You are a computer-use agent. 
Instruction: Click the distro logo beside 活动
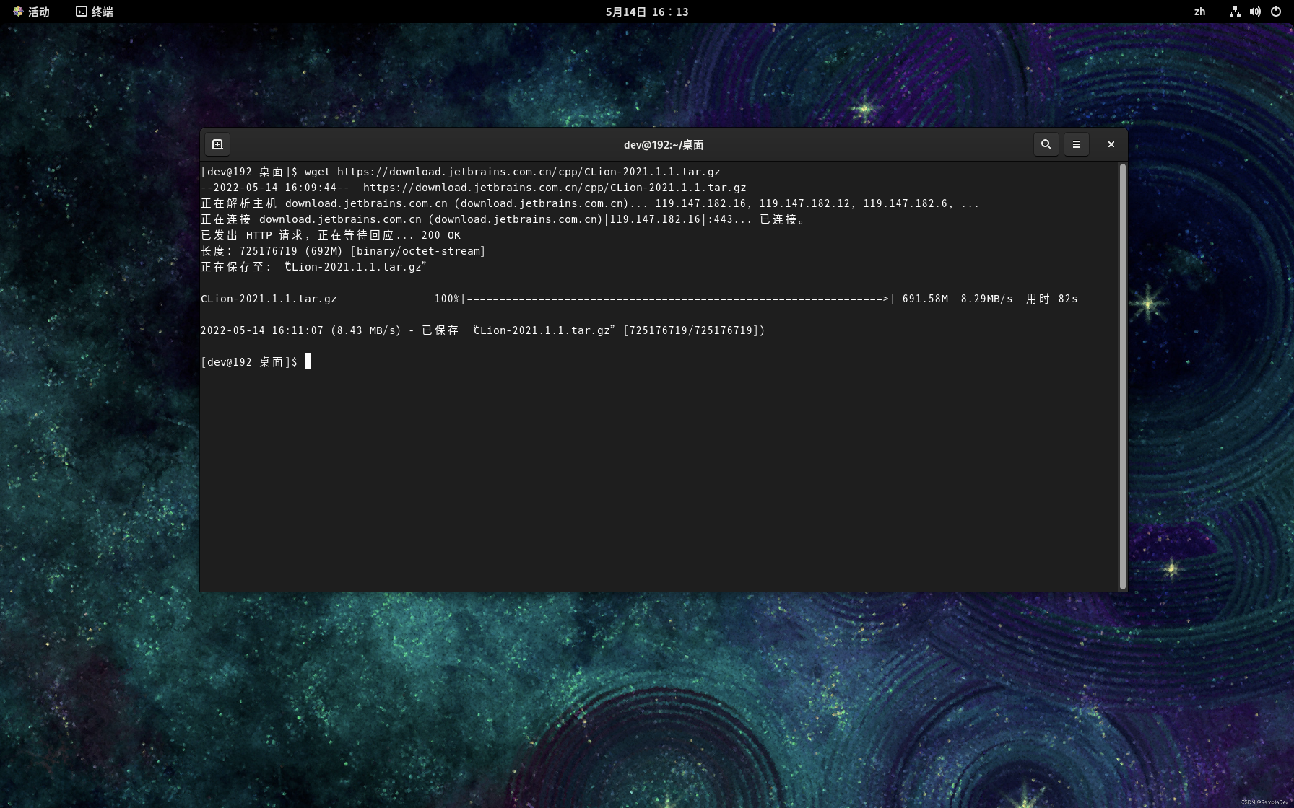(18, 11)
